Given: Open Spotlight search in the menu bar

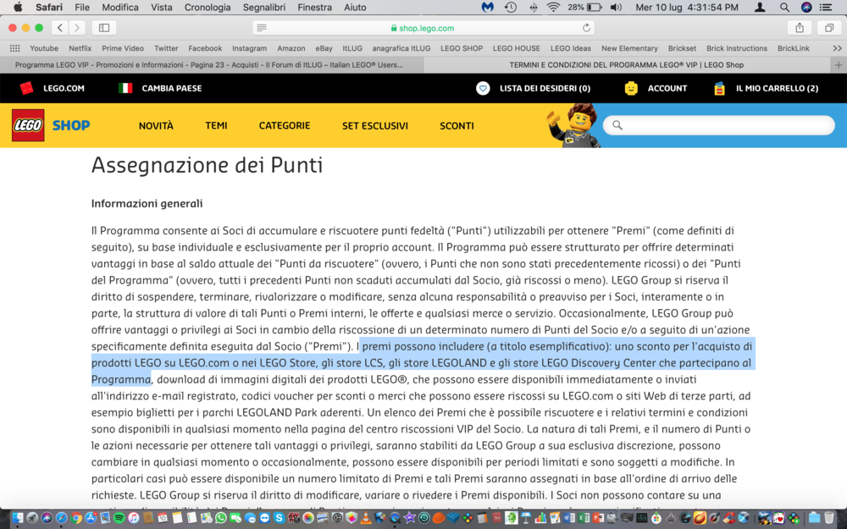Looking at the screenshot, I should [x=784, y=7].
